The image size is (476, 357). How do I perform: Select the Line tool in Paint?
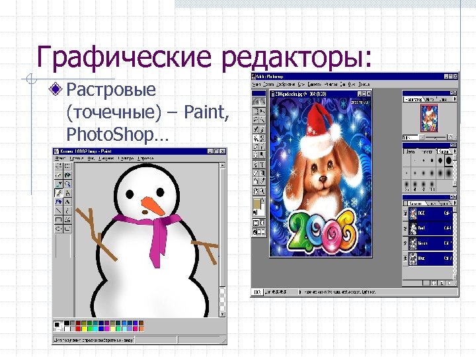point(59,210)
